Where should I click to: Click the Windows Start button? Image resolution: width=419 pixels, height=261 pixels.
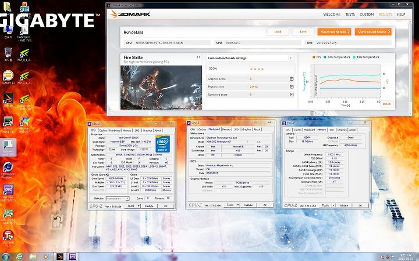tap(6, 257)
